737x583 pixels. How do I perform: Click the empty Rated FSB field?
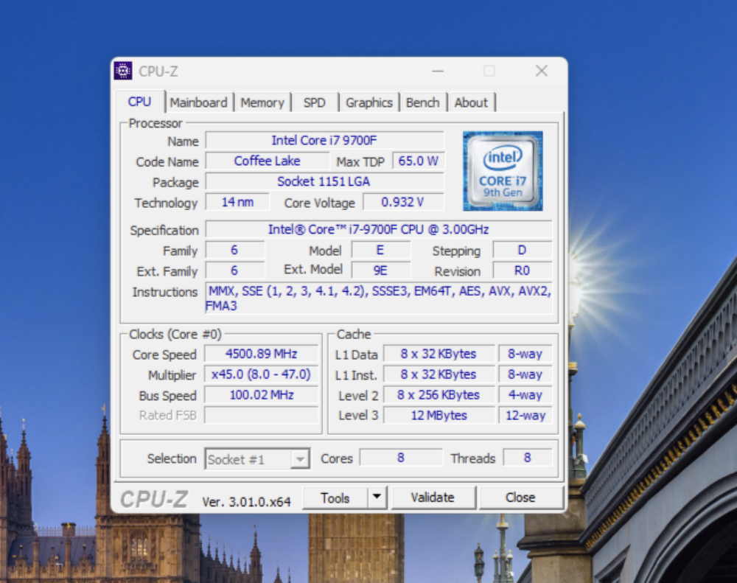(x=262, y=416)
